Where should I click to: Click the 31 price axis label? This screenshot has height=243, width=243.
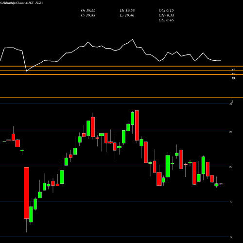point(231,104)
